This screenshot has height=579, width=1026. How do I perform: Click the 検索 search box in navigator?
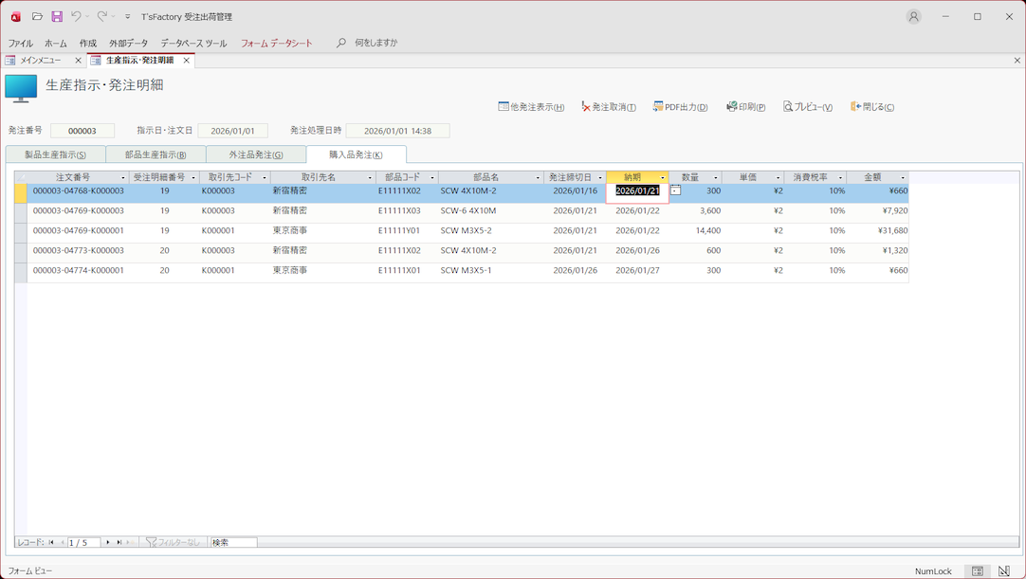(x=233, y=543)
